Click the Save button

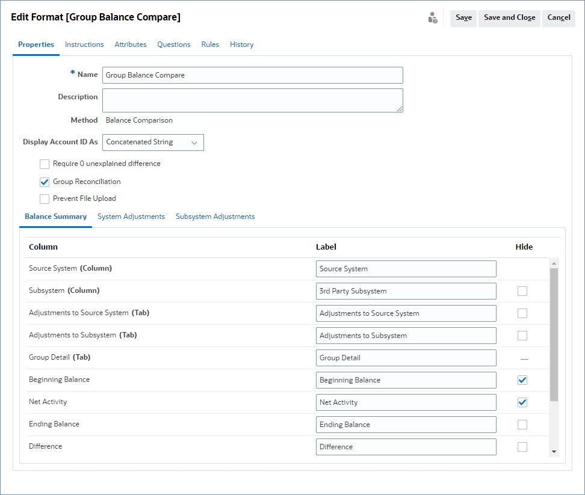coord(463,18)
